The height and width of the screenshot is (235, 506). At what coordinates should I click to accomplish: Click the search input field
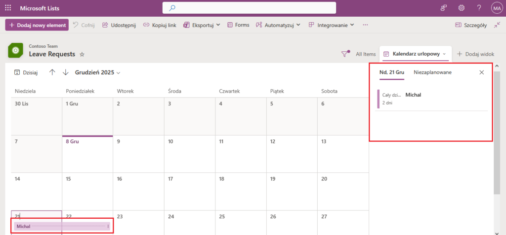point(249,8)
